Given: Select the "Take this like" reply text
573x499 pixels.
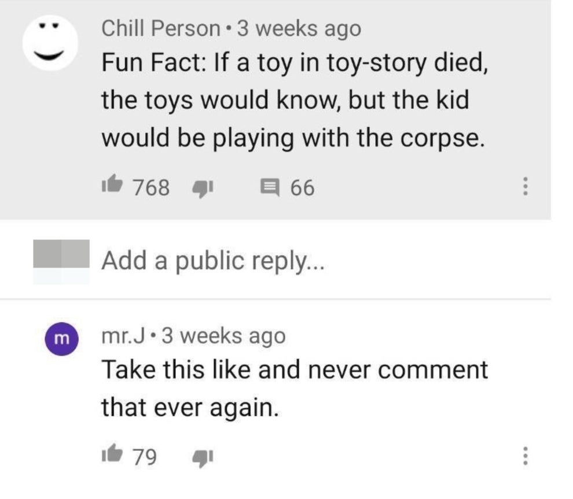Looking at the screenshot, I should [294, 388].
